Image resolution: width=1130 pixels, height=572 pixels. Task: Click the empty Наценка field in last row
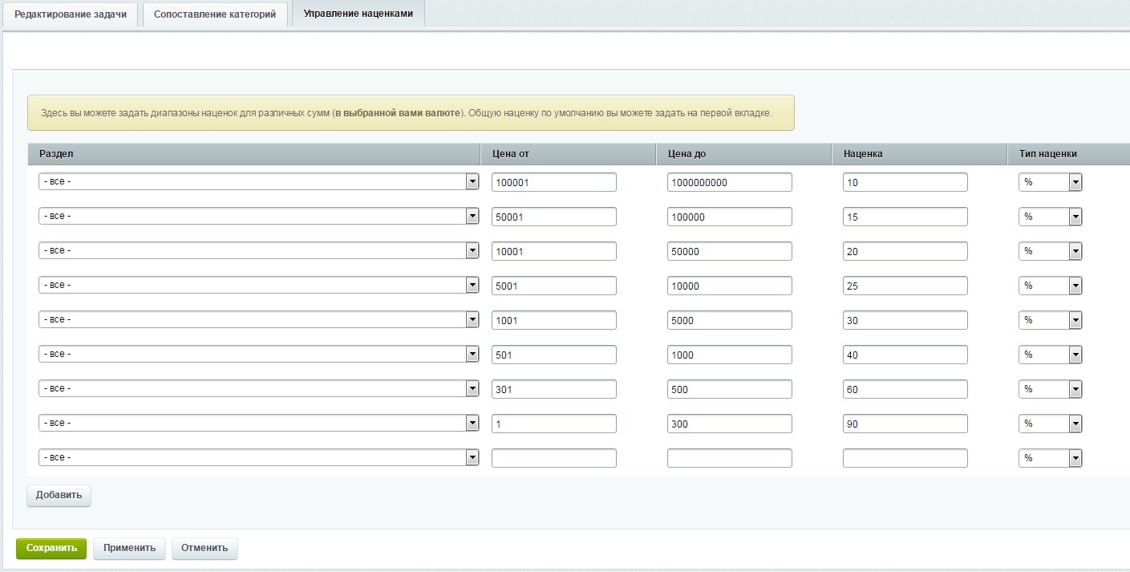point(905,458)
